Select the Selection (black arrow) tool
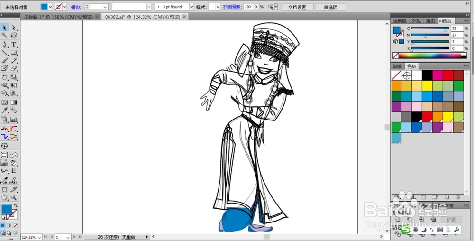Viewport: 474px width, 241px height. (x=4, y=28)
